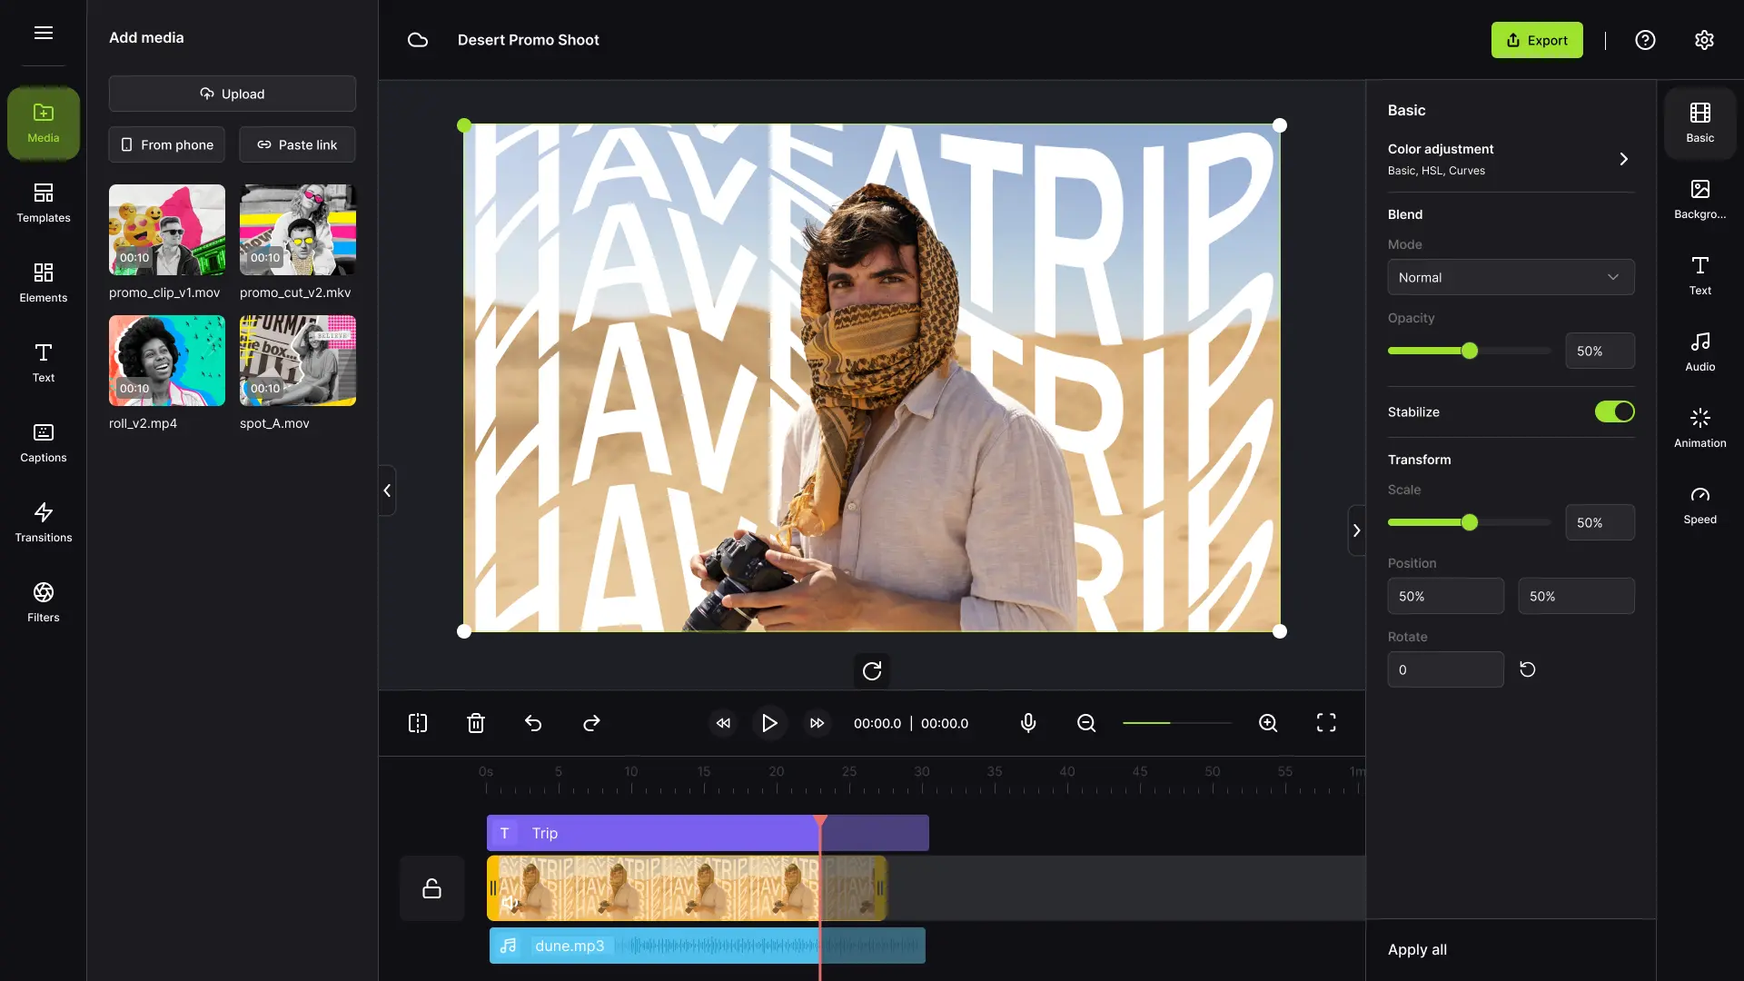Delete the selected clip with trash icon
The width and height of the screenshot is (1744, 981).
[476, 723]
